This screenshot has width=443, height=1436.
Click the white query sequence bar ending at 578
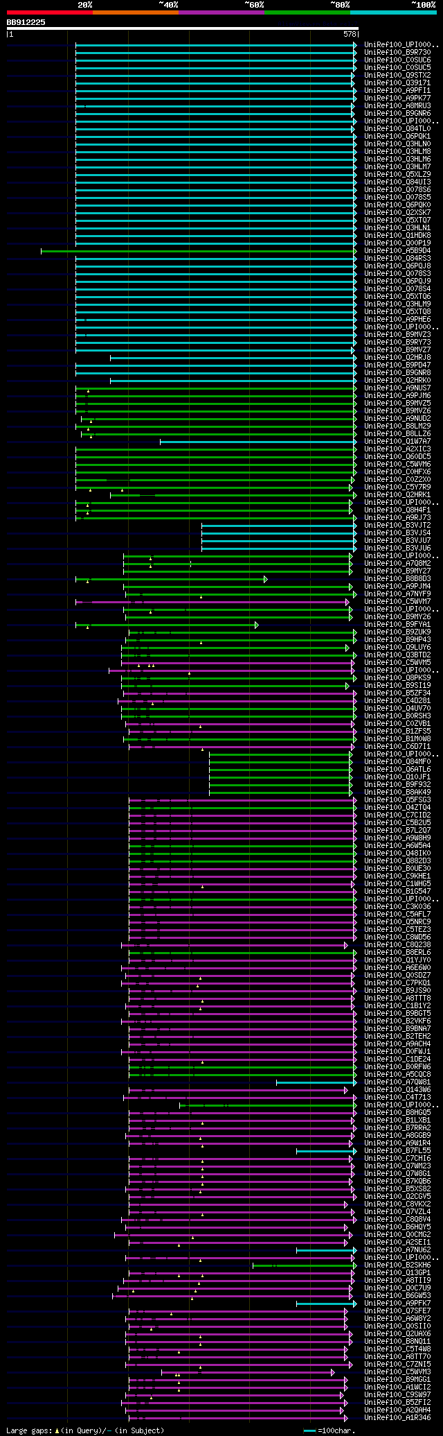click(183, 28)
